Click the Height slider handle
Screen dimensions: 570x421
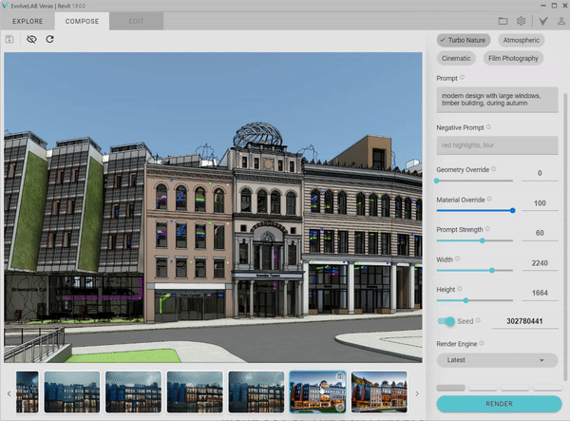pos(465,300)
